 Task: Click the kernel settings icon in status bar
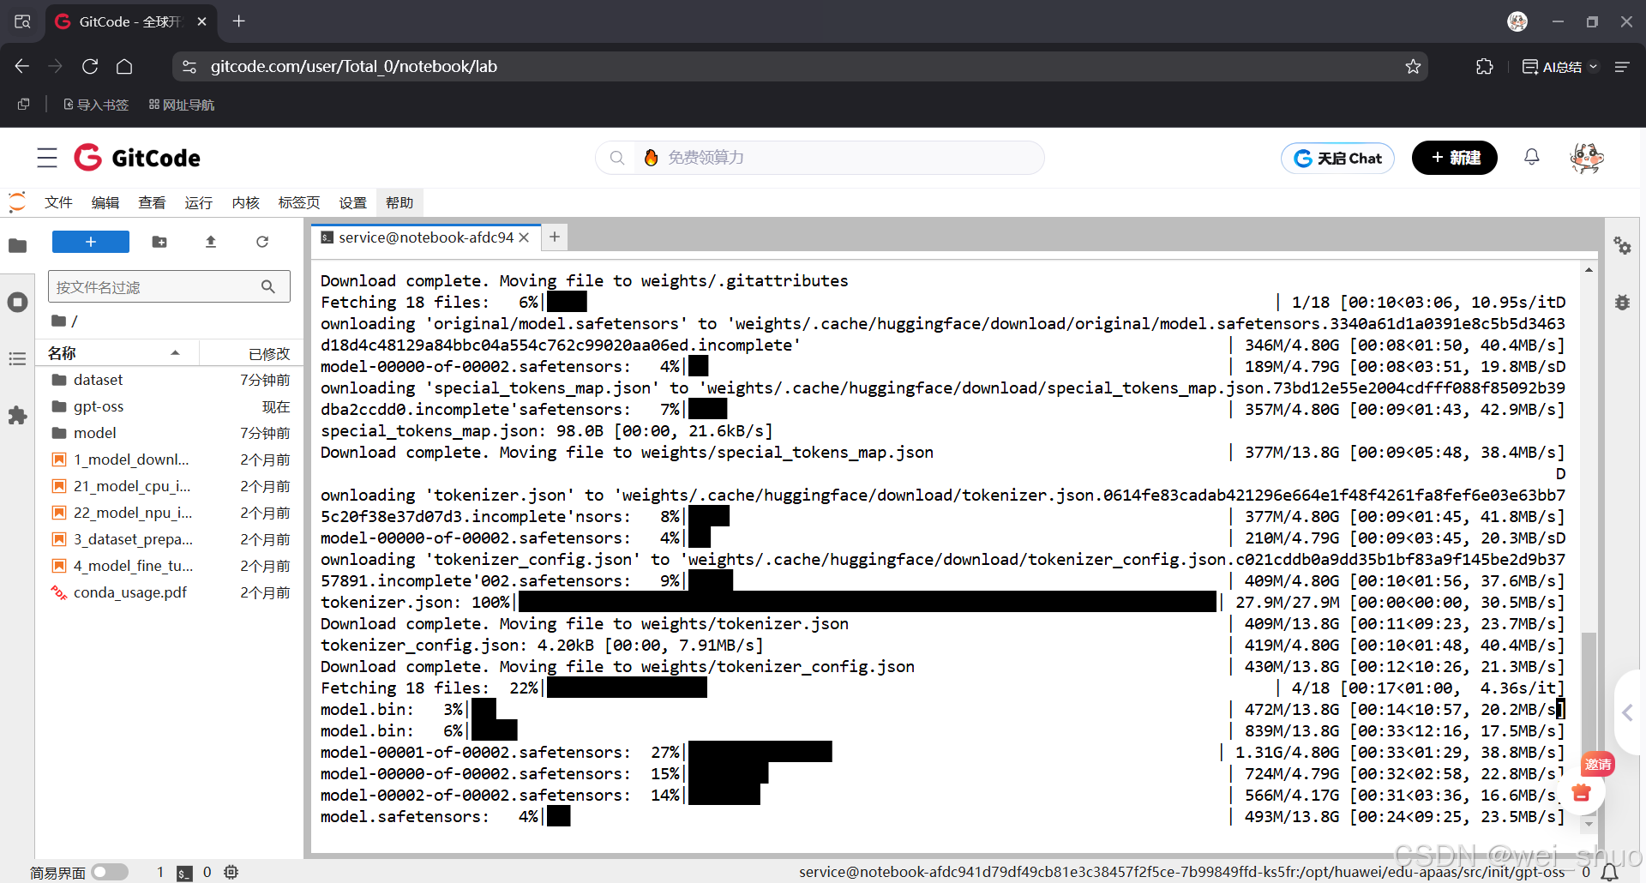(231, 872)
